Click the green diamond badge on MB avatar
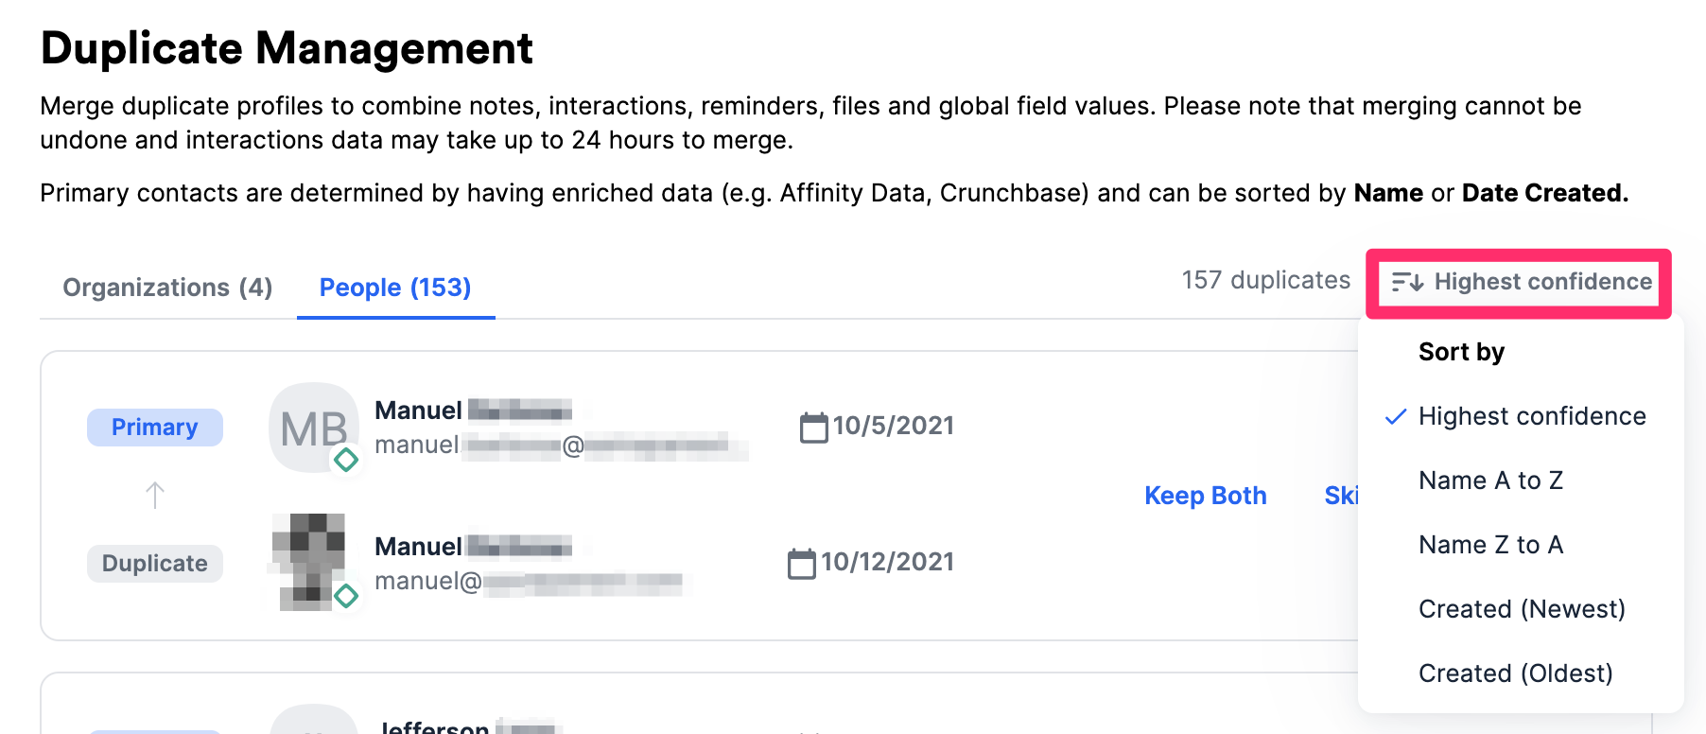The image size is (1706, 734). point(346,460)
